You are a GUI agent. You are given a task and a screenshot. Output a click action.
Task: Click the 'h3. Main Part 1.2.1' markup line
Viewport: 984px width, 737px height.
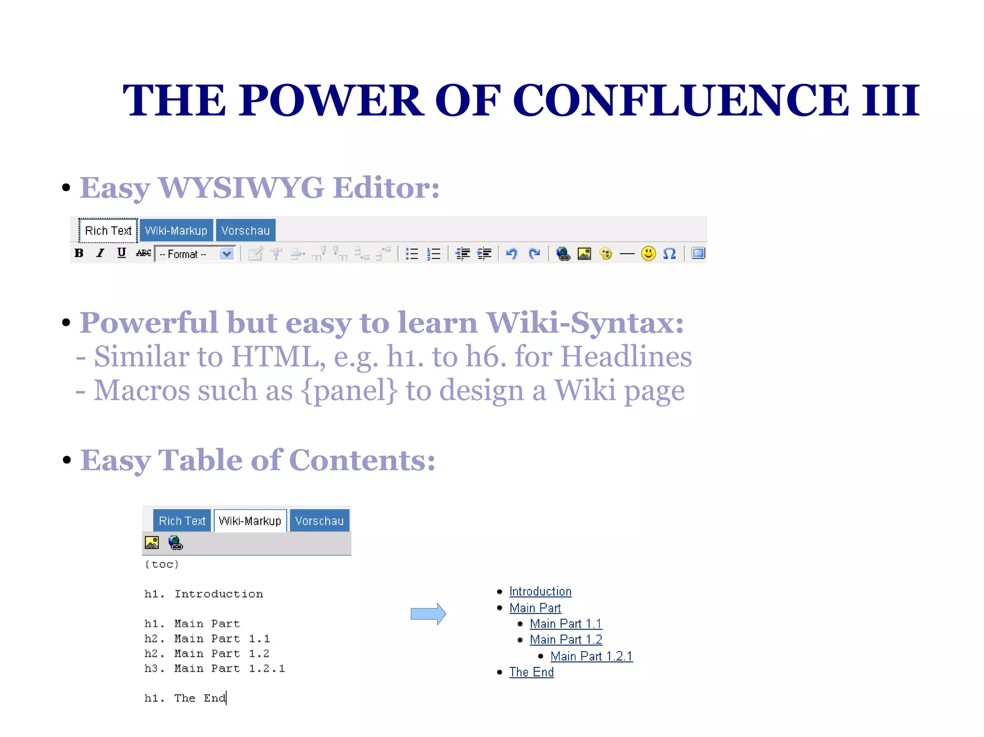coord(215,668)
